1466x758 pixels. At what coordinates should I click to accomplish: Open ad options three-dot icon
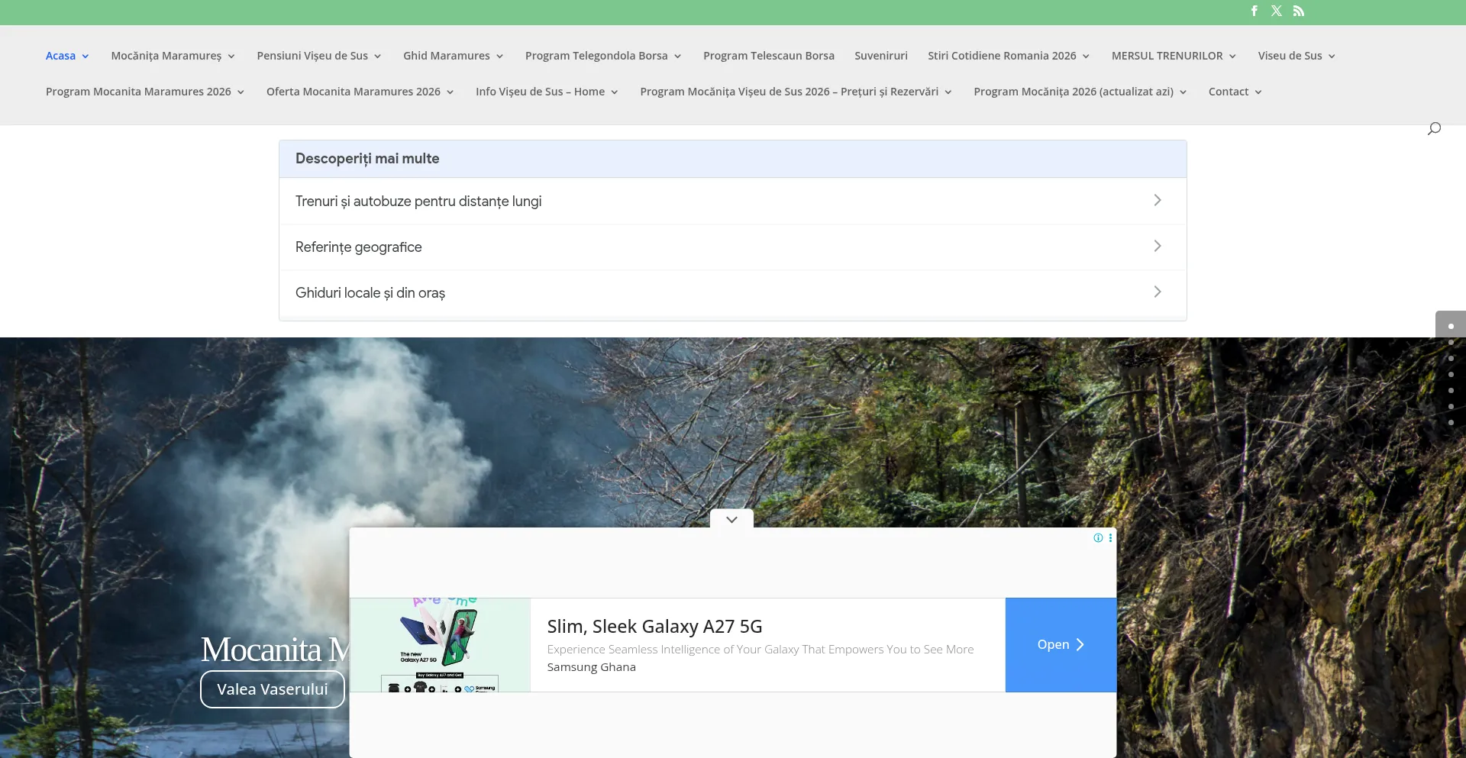click(1110, 538)
